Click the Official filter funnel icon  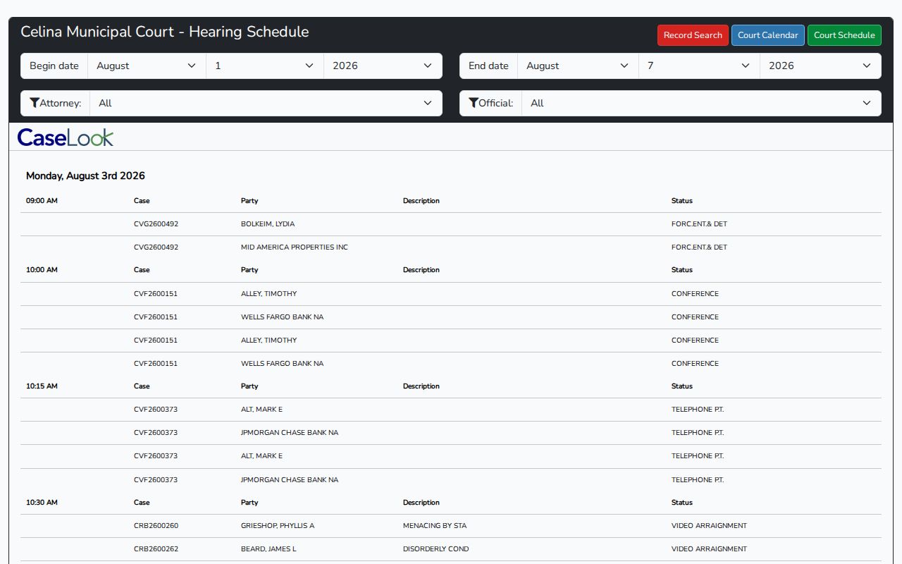473,103
